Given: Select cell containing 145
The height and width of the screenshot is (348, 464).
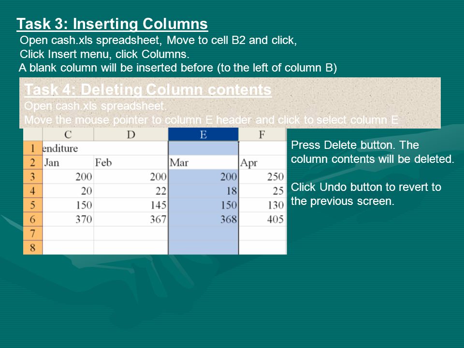Looking at the screenshot, I should coord(131,205).
